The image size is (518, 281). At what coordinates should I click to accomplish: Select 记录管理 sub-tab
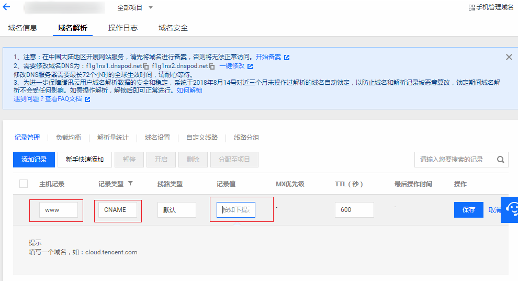[x=27, y=138]
